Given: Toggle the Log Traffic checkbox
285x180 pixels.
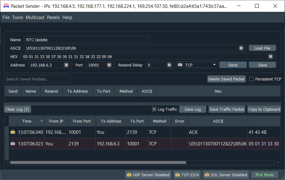Looking at the screenshot, I should (x=154, y=109).
